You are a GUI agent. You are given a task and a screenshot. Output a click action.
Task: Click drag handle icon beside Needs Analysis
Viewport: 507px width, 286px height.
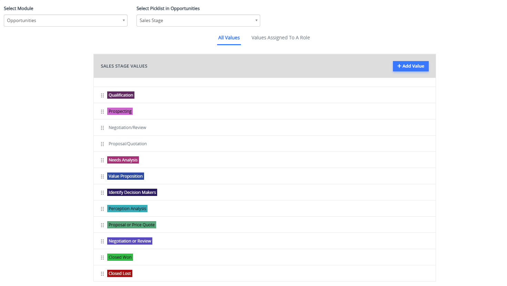[102, 160]
